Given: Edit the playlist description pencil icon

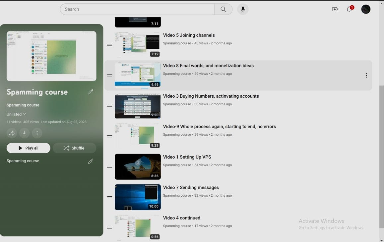Looking at the screenshot, I should click(91, 161).
